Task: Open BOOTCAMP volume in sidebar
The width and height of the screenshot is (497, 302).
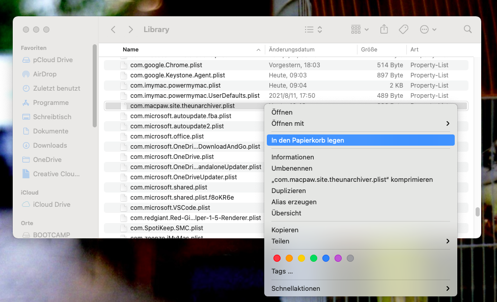Action: tap(46, 235)
